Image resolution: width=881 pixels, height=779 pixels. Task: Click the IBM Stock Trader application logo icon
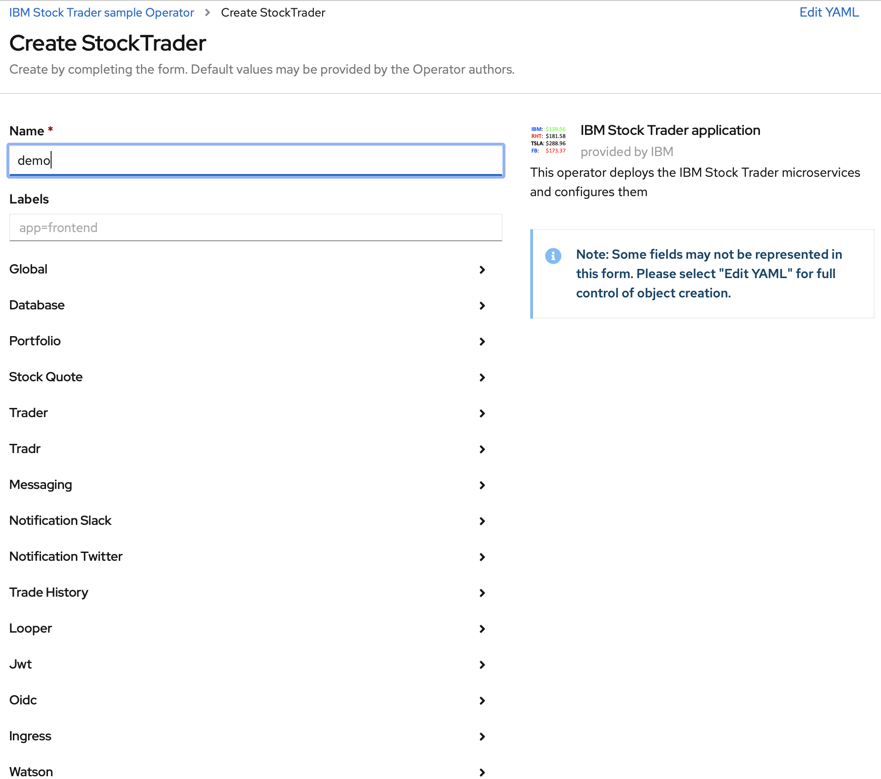coord(548,140)
